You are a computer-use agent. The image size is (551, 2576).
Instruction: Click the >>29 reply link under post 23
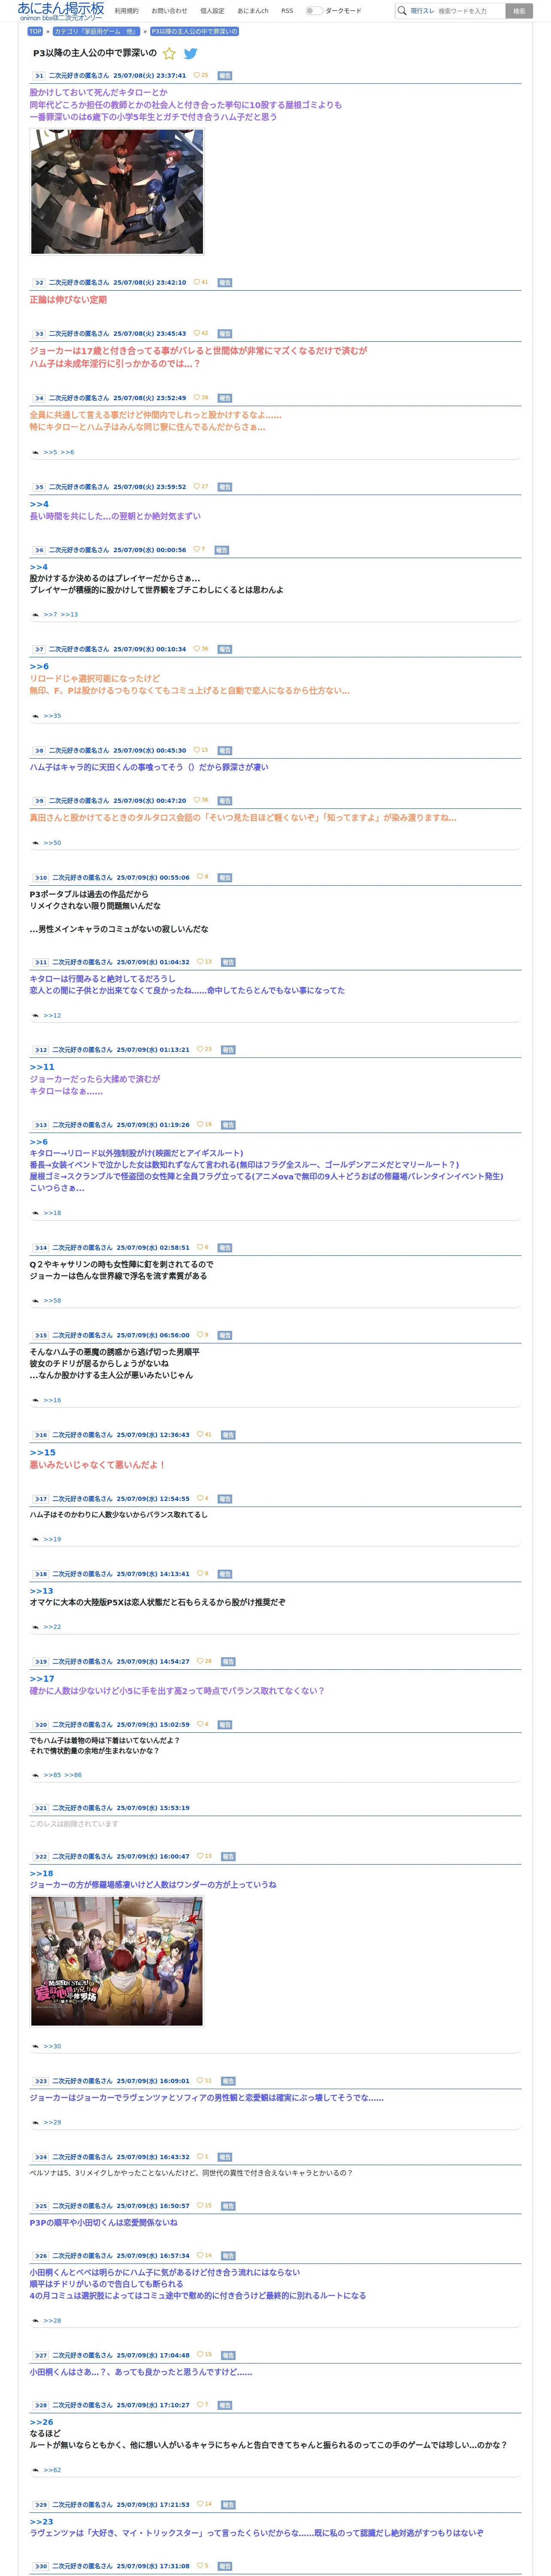point(52,2122)
